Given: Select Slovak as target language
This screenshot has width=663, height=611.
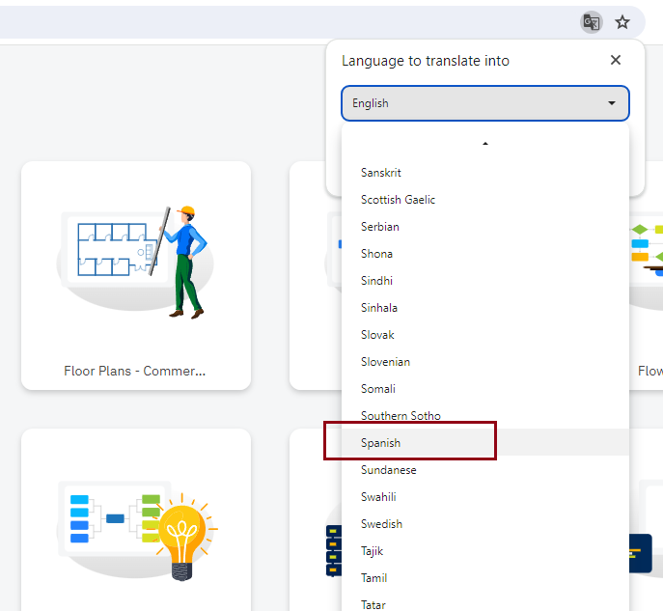Looking at the screenshot, I should click(377, 335).
